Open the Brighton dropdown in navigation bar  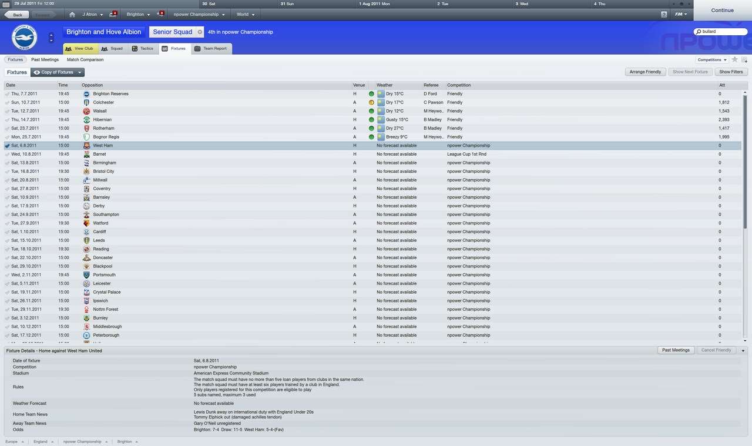(138, 14)
